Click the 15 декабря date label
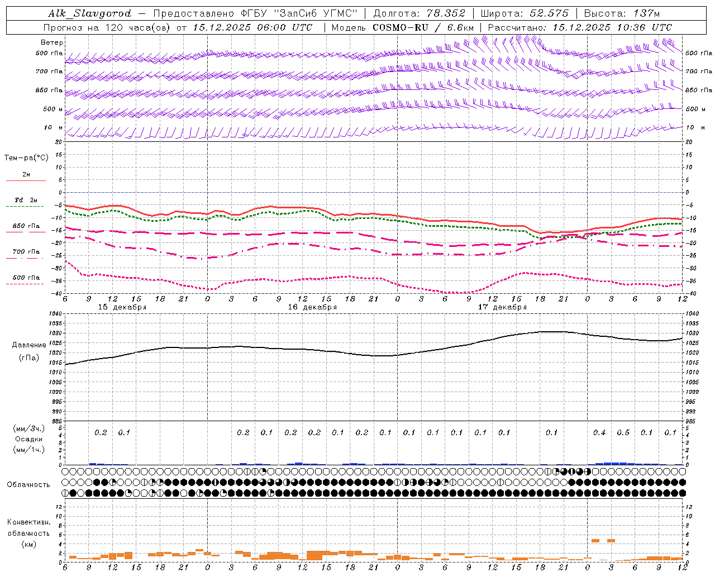Screen dimensions: 715x572 click(122, 307)
